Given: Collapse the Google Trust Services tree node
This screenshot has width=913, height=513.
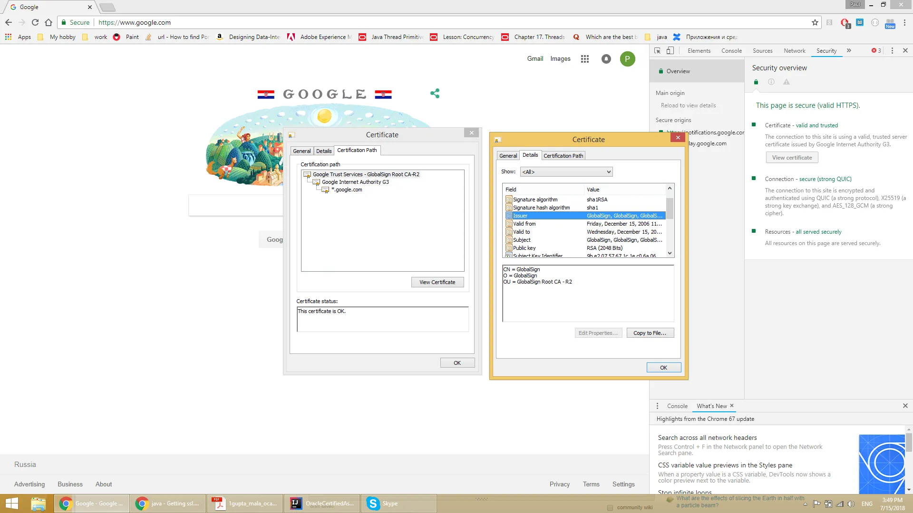Looking at the screenshot, I should [307, 174].
